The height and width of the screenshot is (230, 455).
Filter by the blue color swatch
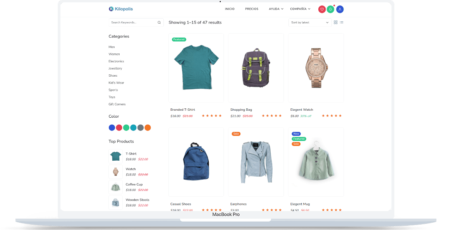[x=112, y=128]
